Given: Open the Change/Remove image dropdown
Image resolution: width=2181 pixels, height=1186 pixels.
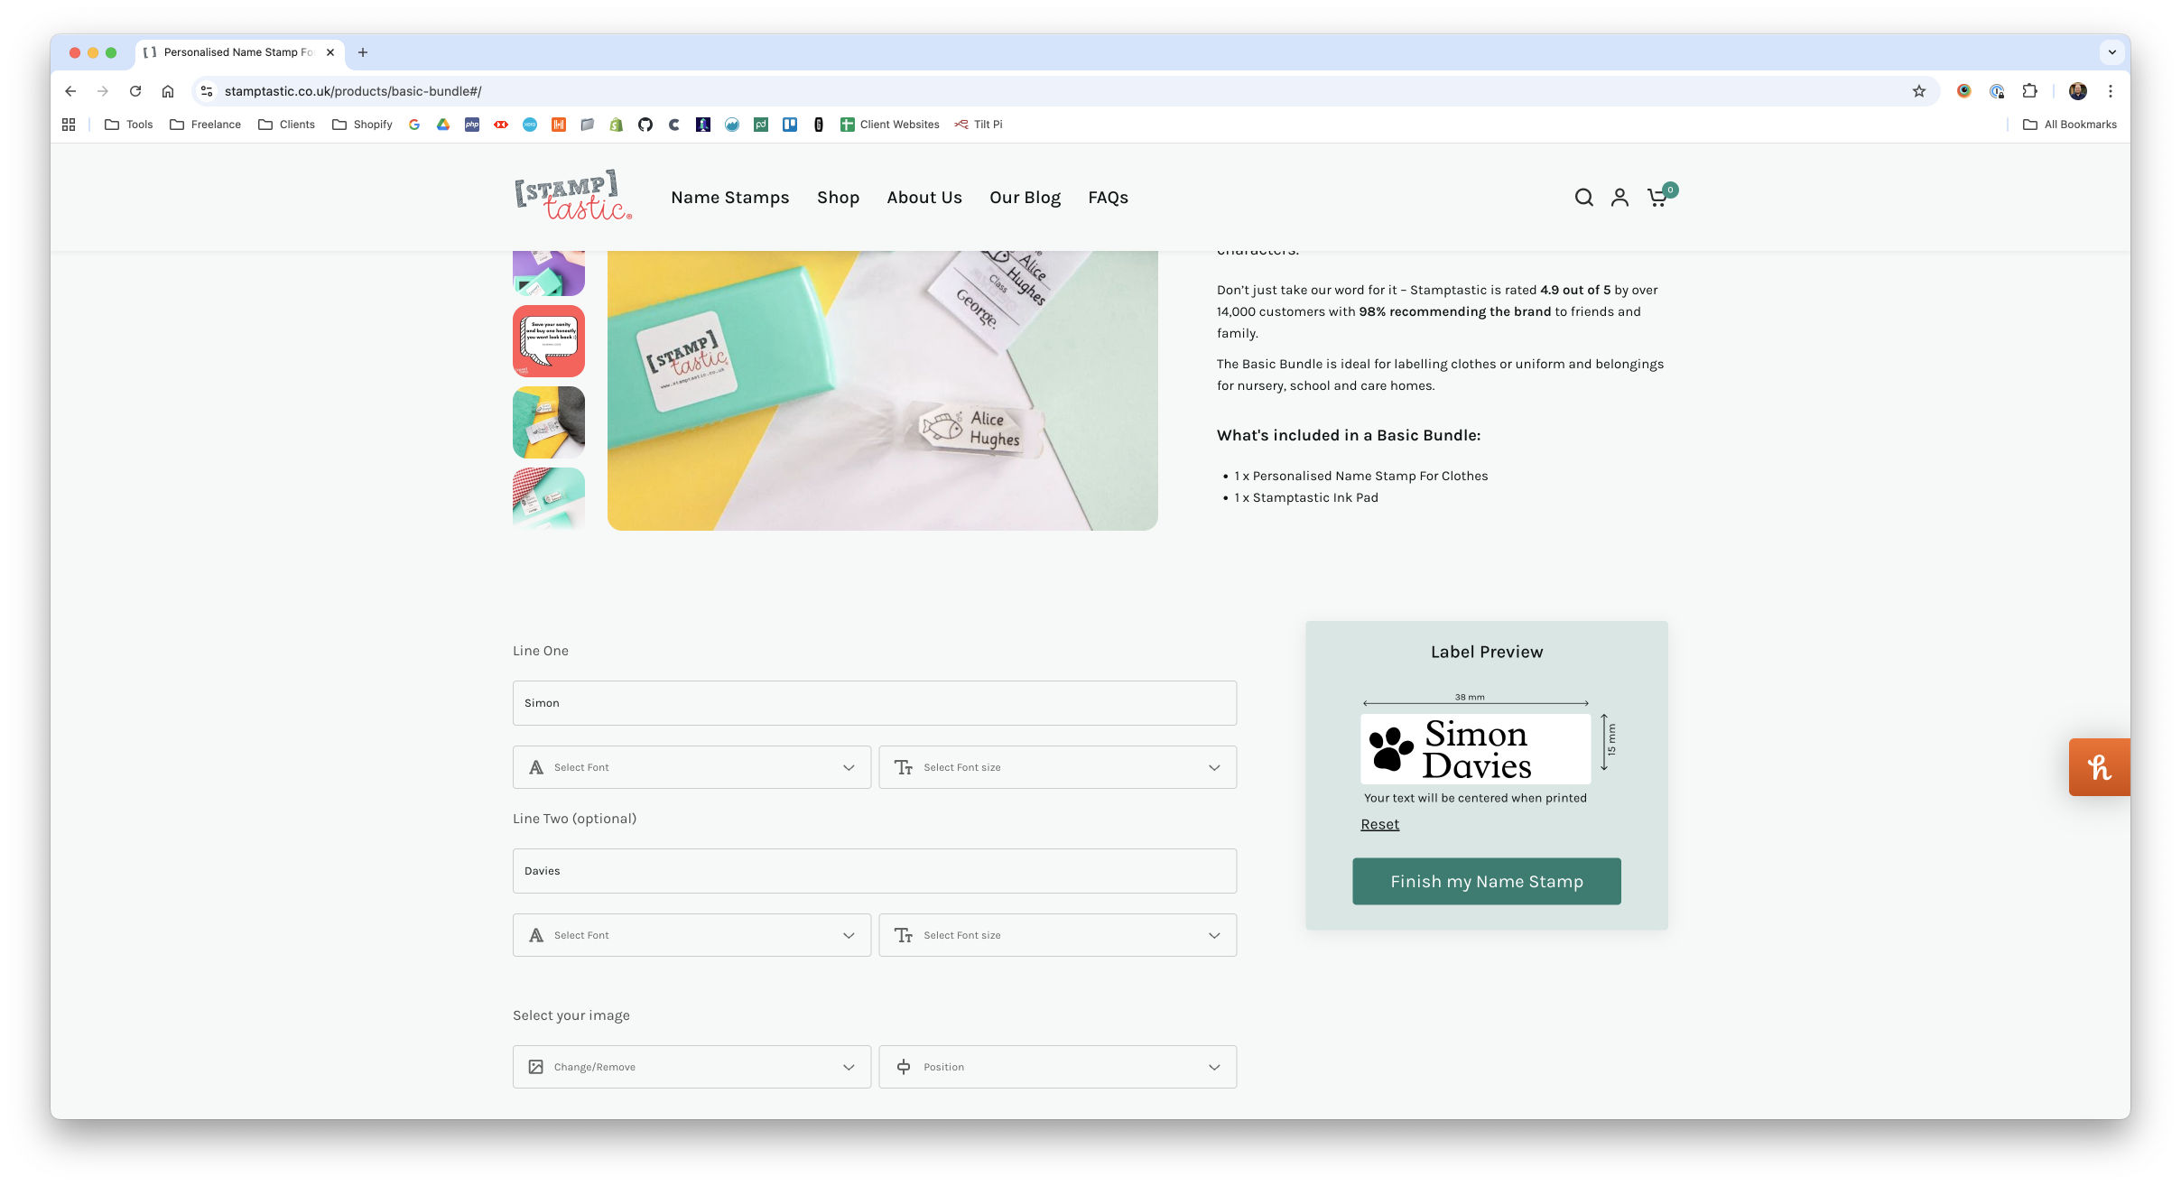Looking at the screenshot, I should pyautogui.click(x=691, y=1066).
